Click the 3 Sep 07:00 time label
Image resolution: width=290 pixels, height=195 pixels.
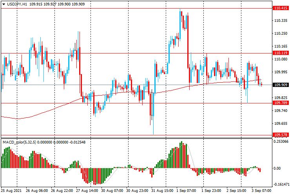(261, 191)
